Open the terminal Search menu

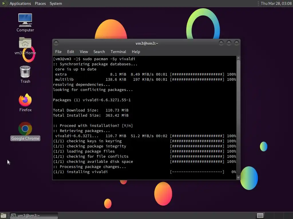coord(99,52)
